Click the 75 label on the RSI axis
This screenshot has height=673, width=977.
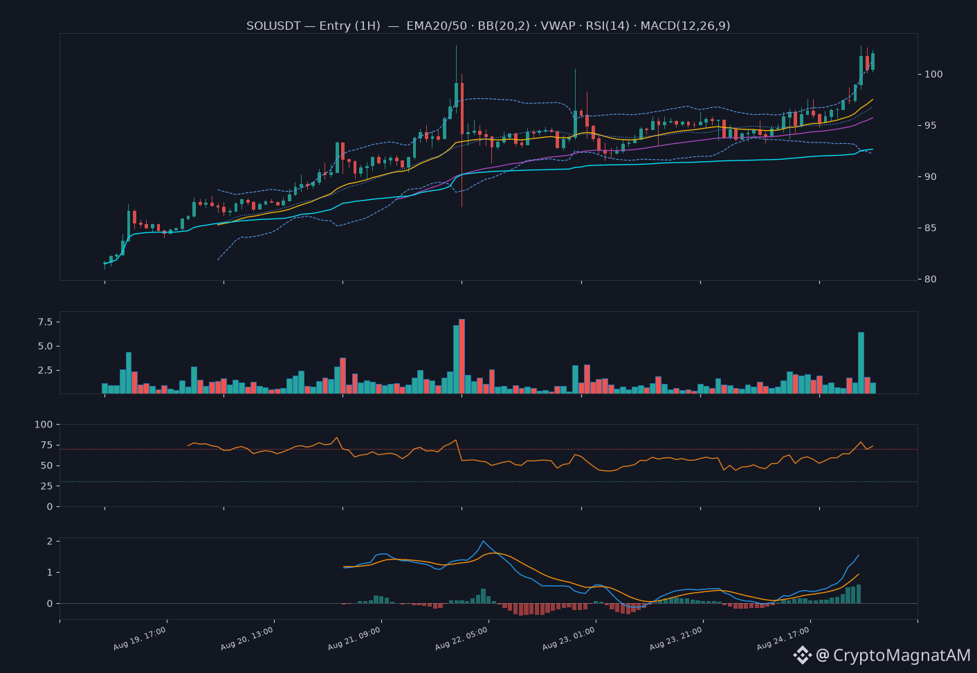point(46,445)
